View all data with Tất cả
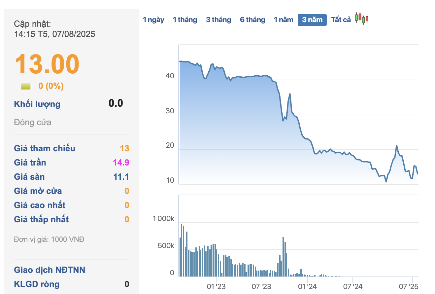 (x=341, y=20)
